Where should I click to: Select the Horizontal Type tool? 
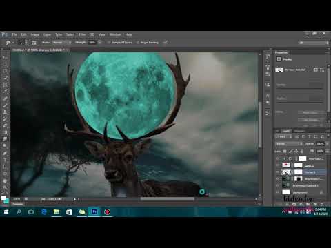pos(5,160)
